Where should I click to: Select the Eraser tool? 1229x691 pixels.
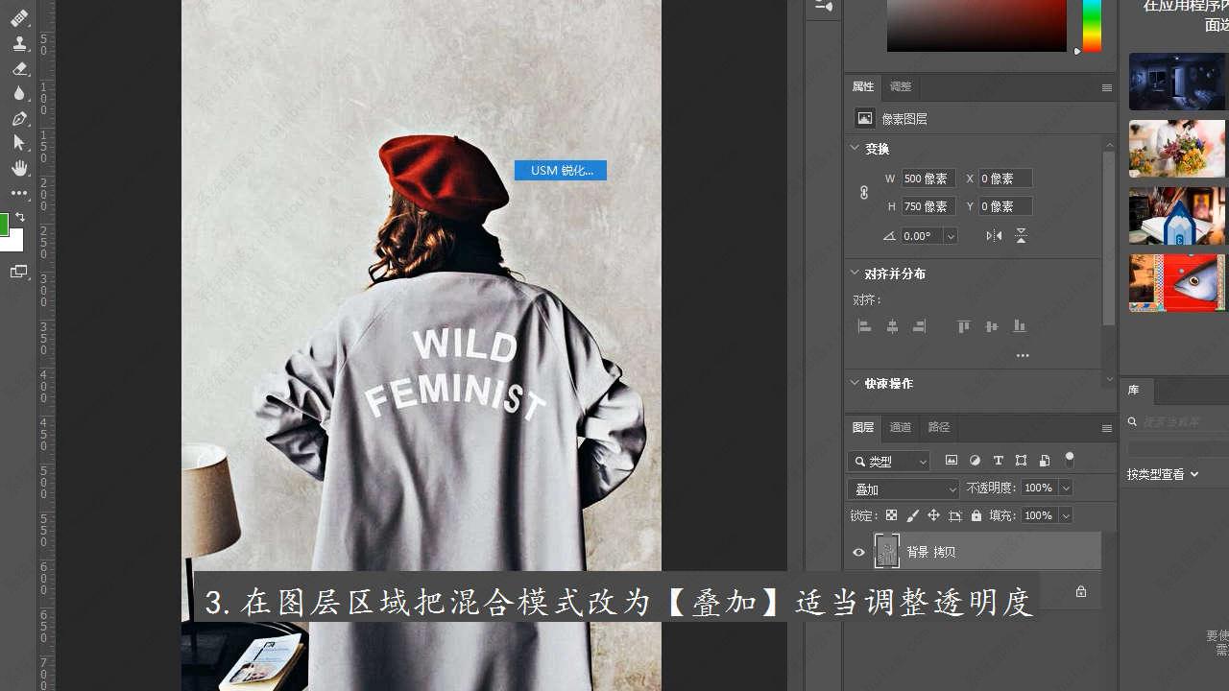(x=19, y=69)
